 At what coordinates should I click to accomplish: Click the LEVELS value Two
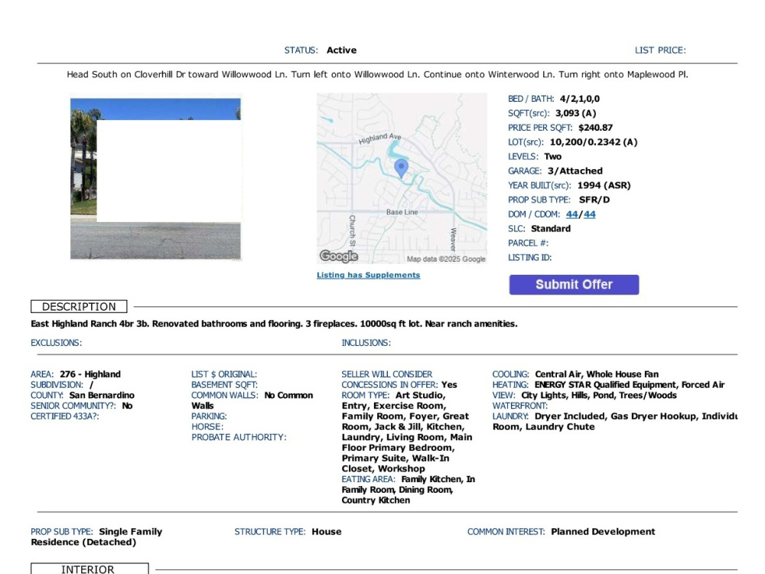click(x=553, y=157)
